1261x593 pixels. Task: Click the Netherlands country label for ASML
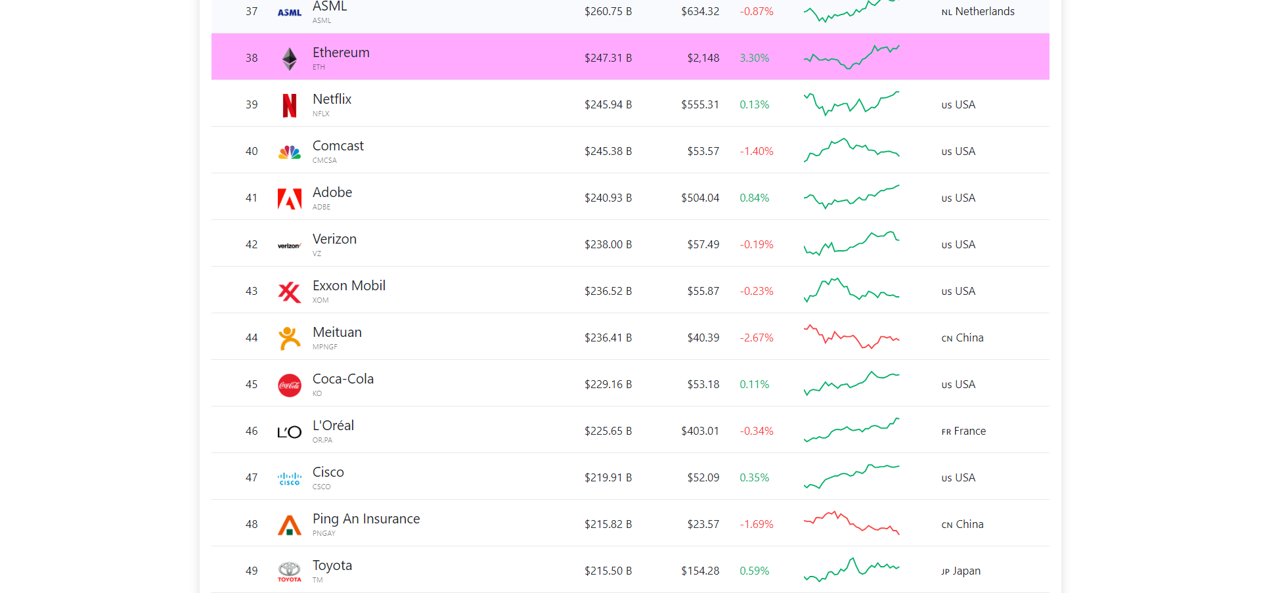978,11
